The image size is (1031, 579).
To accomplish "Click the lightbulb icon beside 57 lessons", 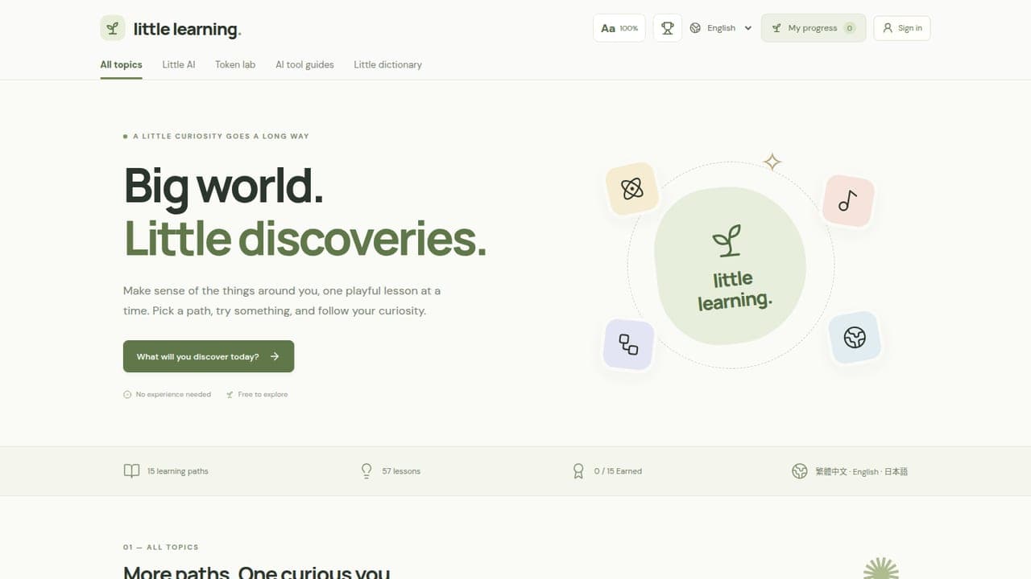I will (366, 471).
